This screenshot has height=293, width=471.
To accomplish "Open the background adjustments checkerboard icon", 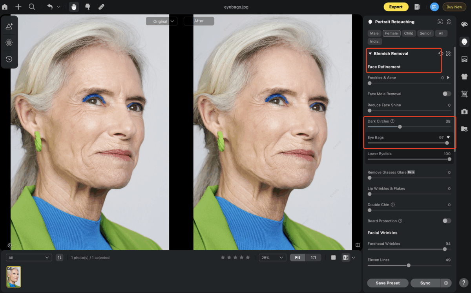I will click(464, 59).
